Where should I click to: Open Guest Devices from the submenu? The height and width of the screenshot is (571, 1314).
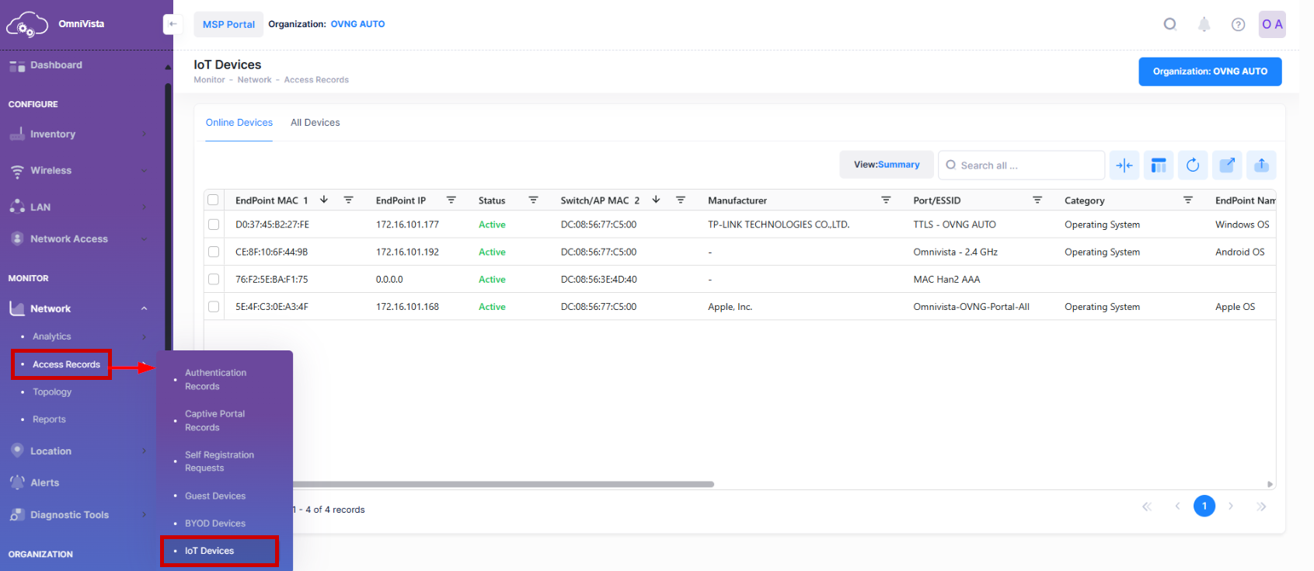pos(215,496)
